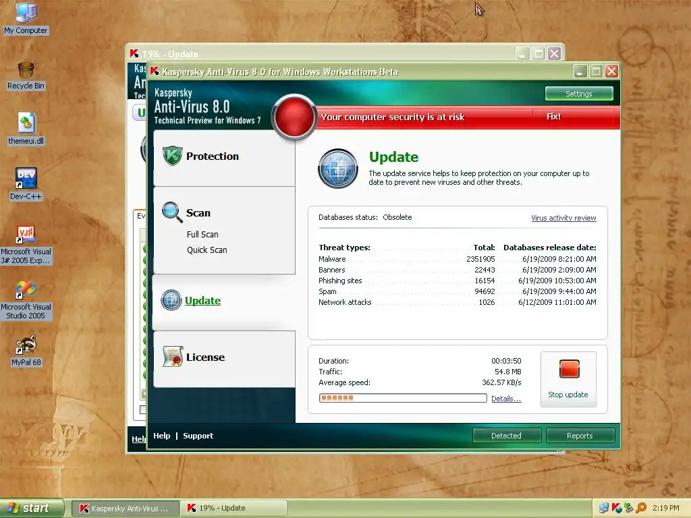Click the Databases status Obsolete text

pyautogui.click(x=365, y=217)
